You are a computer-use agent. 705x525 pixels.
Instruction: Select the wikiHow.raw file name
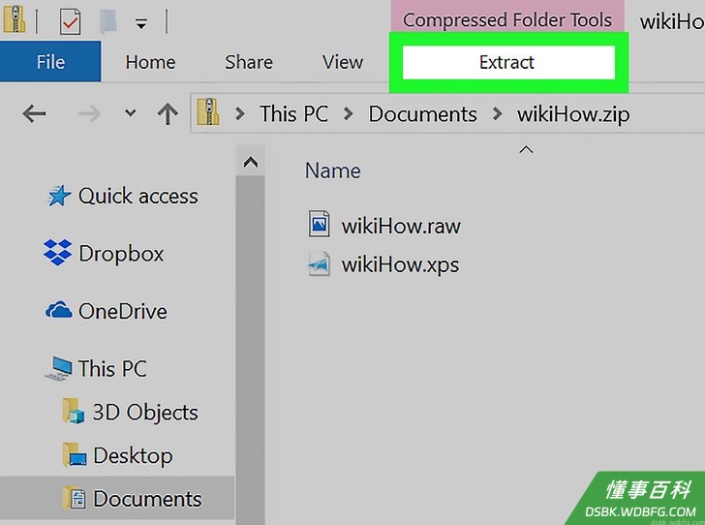(x=401, y=226)
